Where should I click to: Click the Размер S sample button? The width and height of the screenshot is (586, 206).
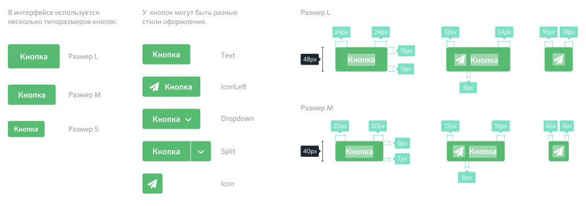point(26,129)
